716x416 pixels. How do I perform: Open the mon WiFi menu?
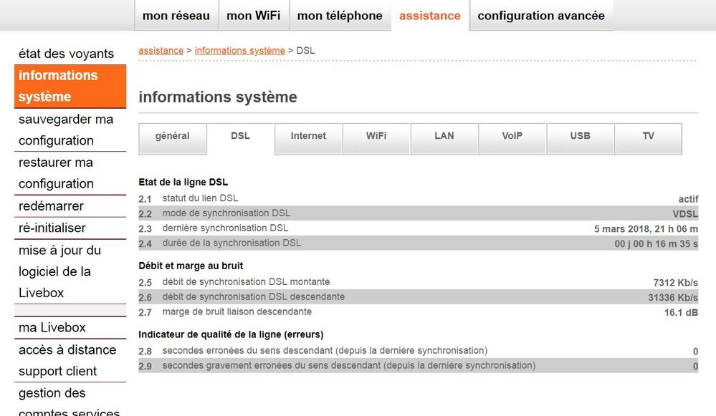(253, 15)
